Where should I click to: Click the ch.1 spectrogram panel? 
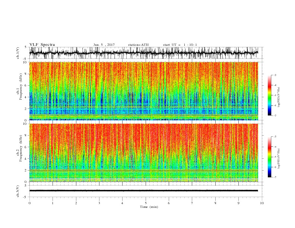(143, 91)
